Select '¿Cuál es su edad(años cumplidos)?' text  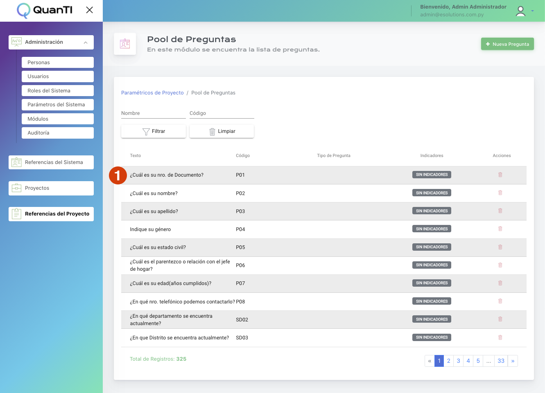click(171, 283)
